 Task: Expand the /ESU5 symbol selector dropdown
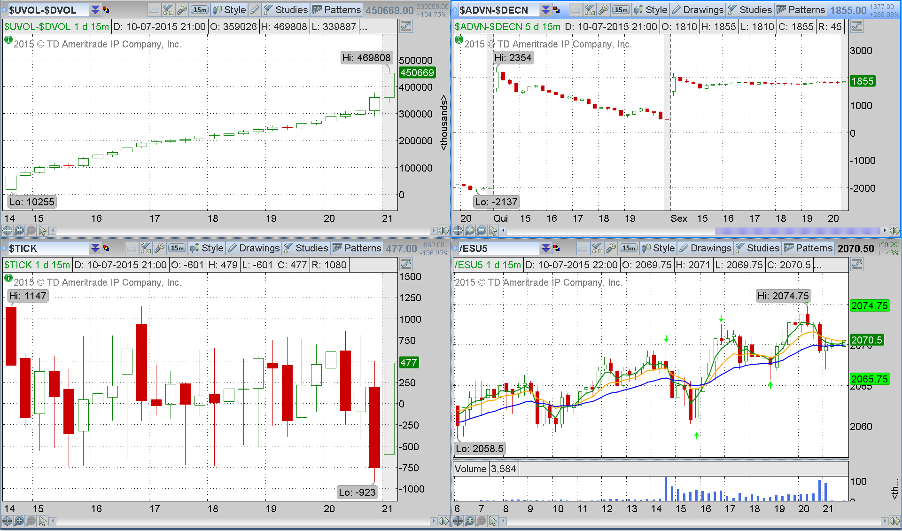(545, 248)
